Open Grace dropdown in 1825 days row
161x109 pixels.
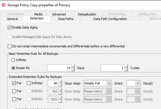click(x=134, y=99)
